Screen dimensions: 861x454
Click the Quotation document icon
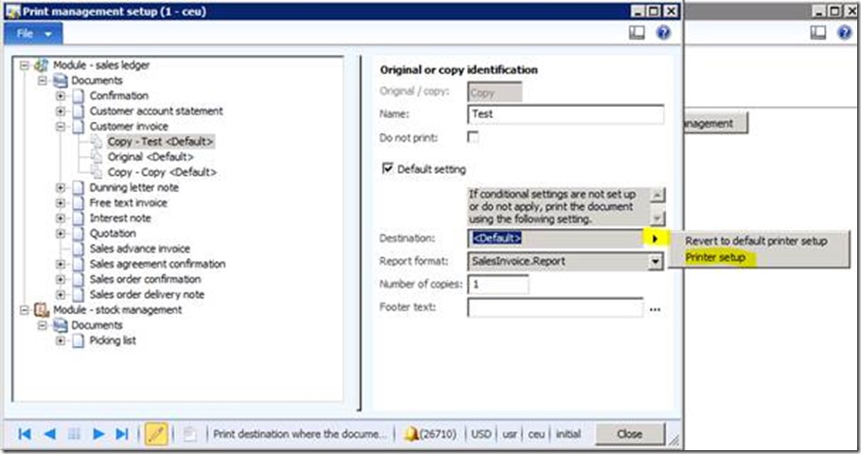pyautogui.click(x=79, y=234)
